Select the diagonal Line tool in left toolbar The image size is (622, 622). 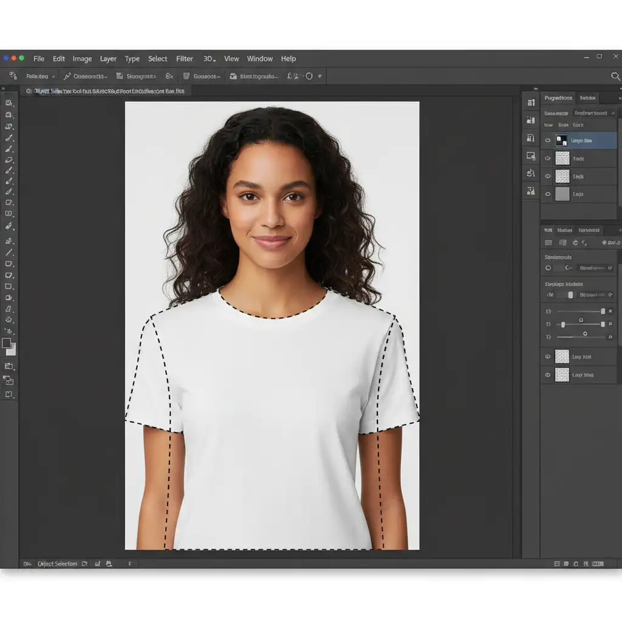(9, 252)
